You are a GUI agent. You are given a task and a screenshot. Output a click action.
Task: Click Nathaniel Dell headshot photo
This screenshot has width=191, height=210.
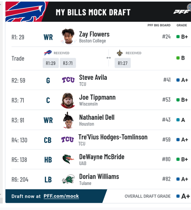click(x=68, y=120)
